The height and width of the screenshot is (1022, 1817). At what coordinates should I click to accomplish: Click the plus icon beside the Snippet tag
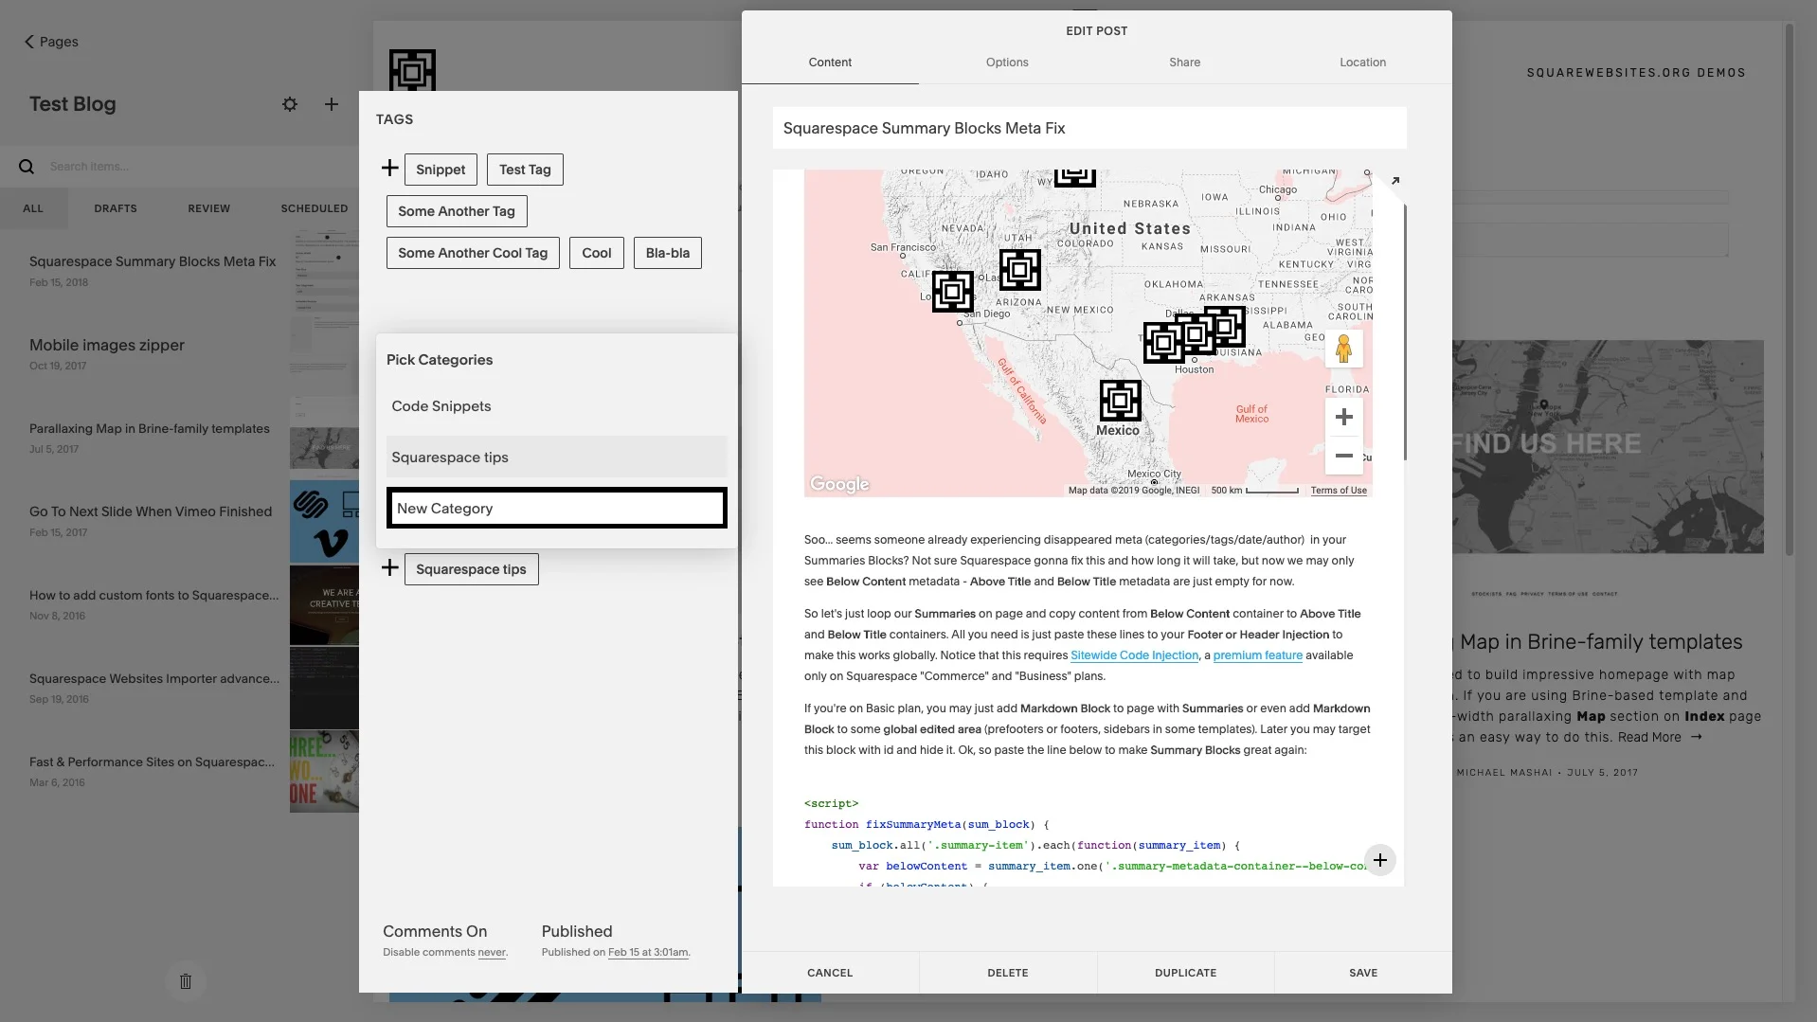389,168
